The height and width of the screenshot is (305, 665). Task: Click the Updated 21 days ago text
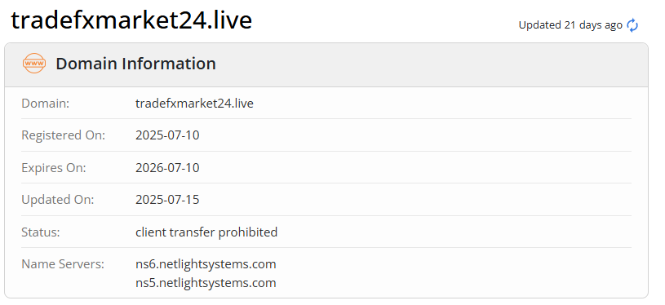(x=570, y=25)
